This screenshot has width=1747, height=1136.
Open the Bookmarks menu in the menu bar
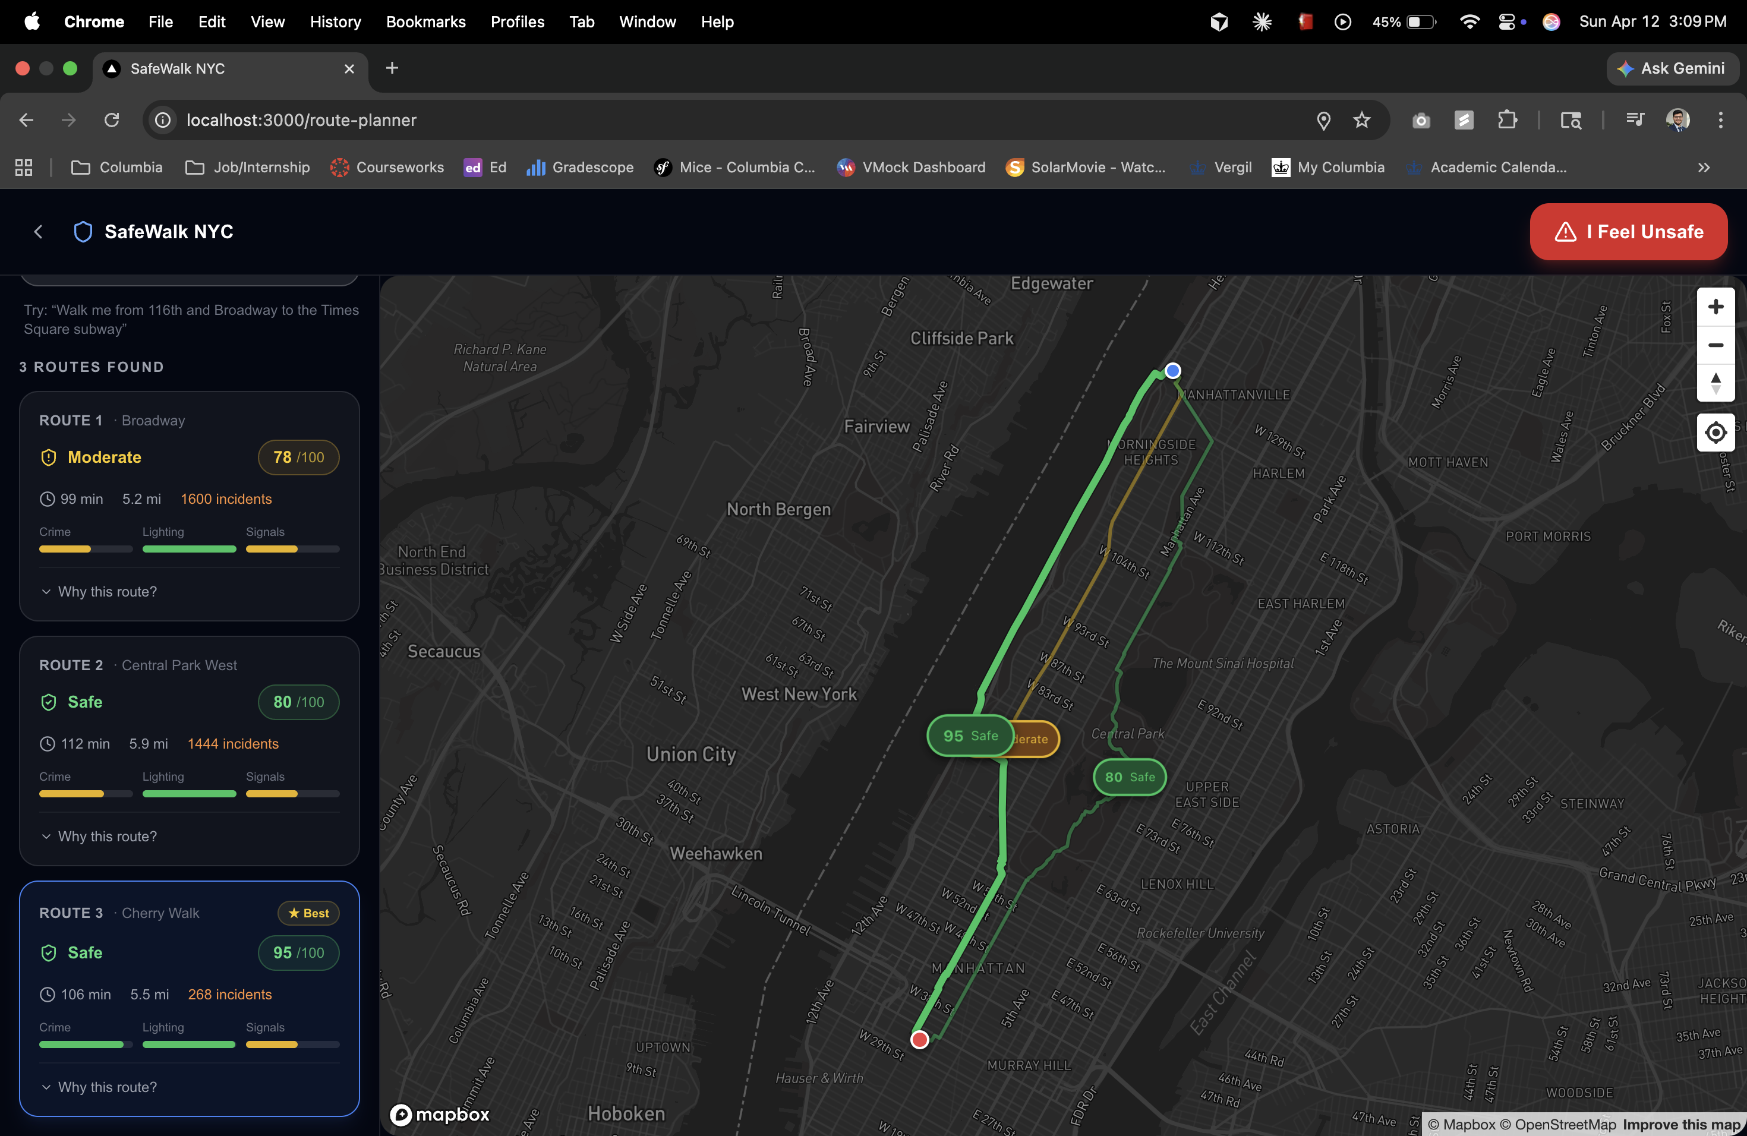(425, 22)
